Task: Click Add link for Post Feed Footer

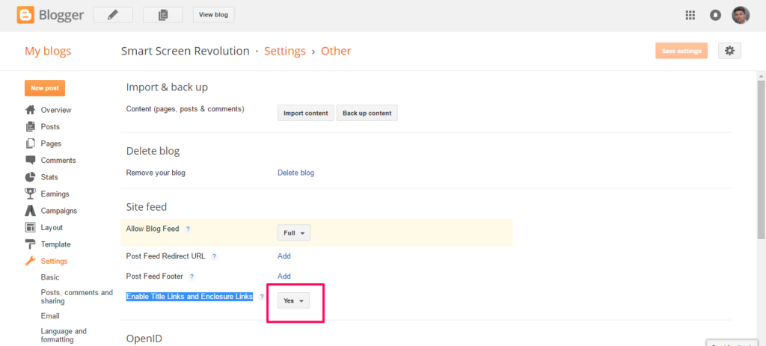Action: coord(284,277)
